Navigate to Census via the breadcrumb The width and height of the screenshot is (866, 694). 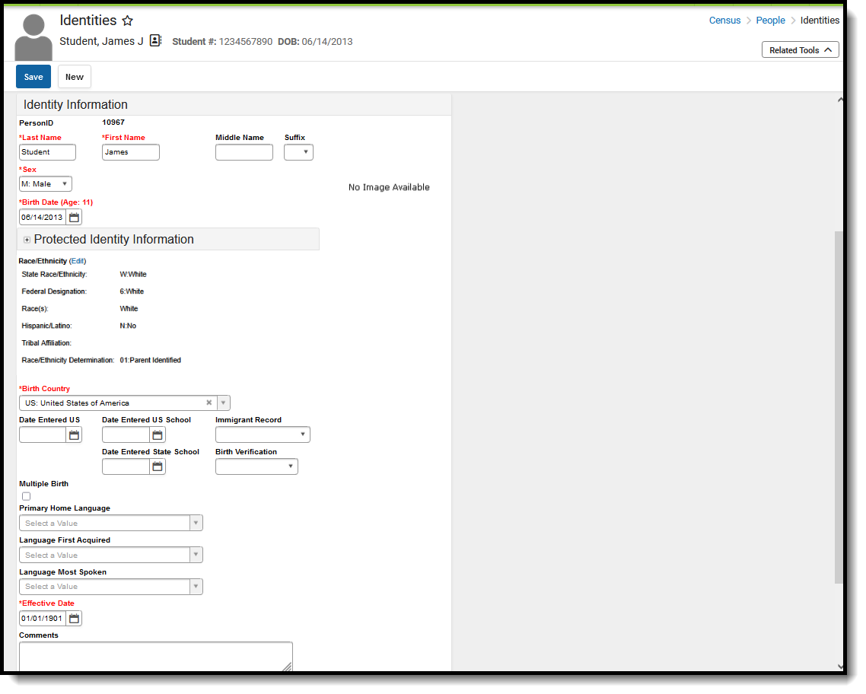(x=724, y=20)
